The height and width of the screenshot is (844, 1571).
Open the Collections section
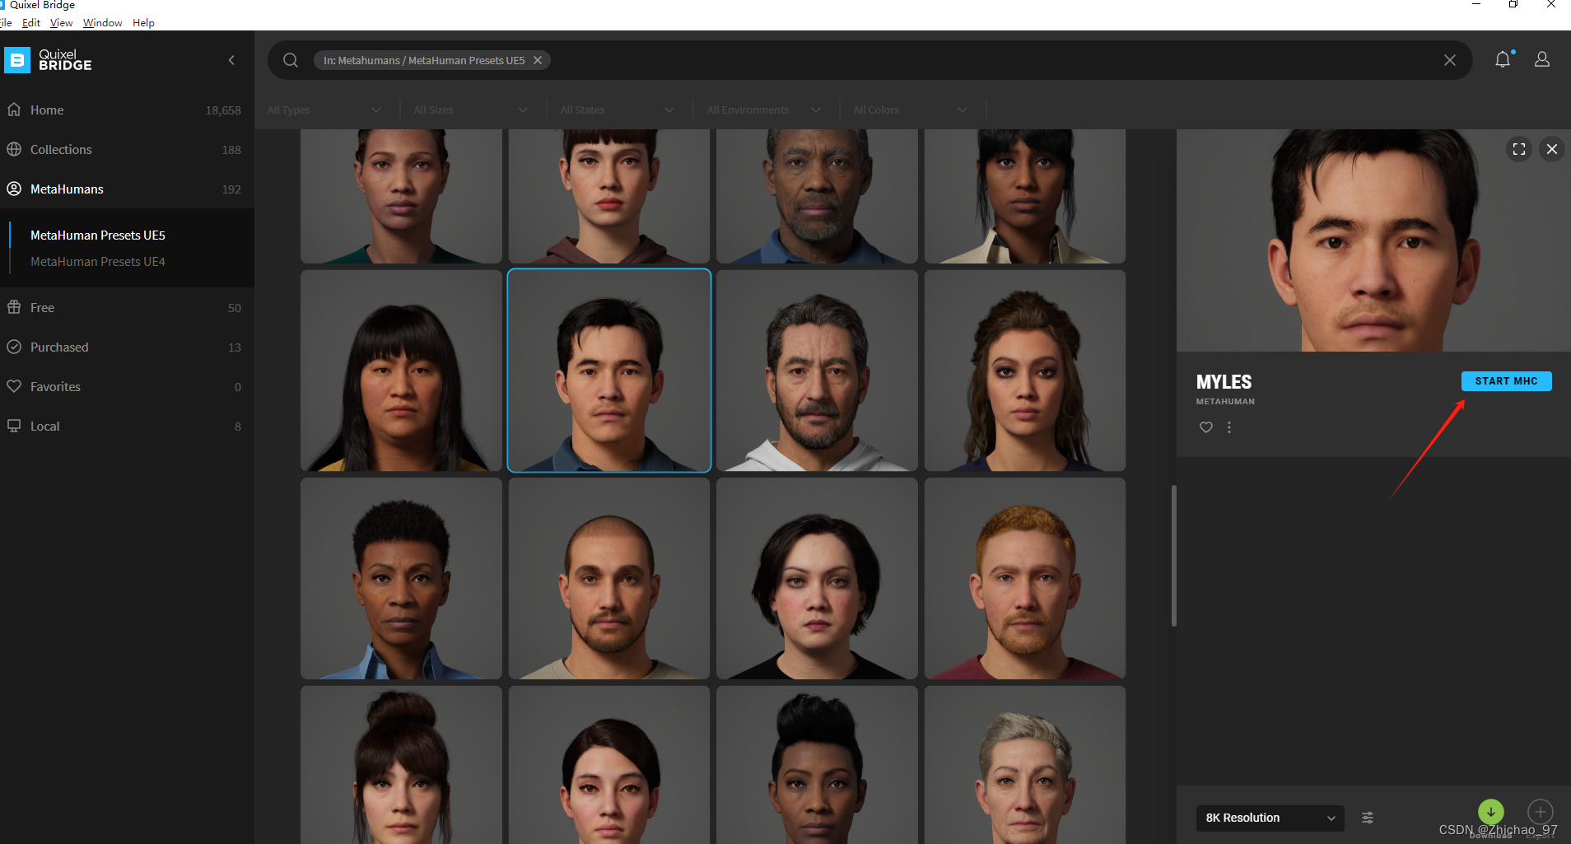tap(127, 149)
